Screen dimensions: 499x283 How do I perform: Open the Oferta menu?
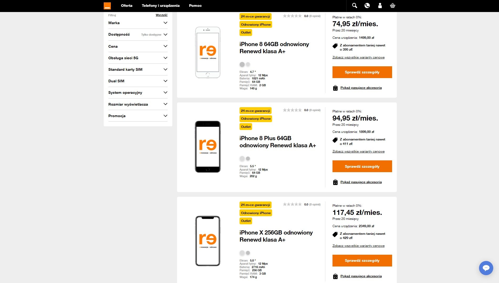(x=127, y=6)
